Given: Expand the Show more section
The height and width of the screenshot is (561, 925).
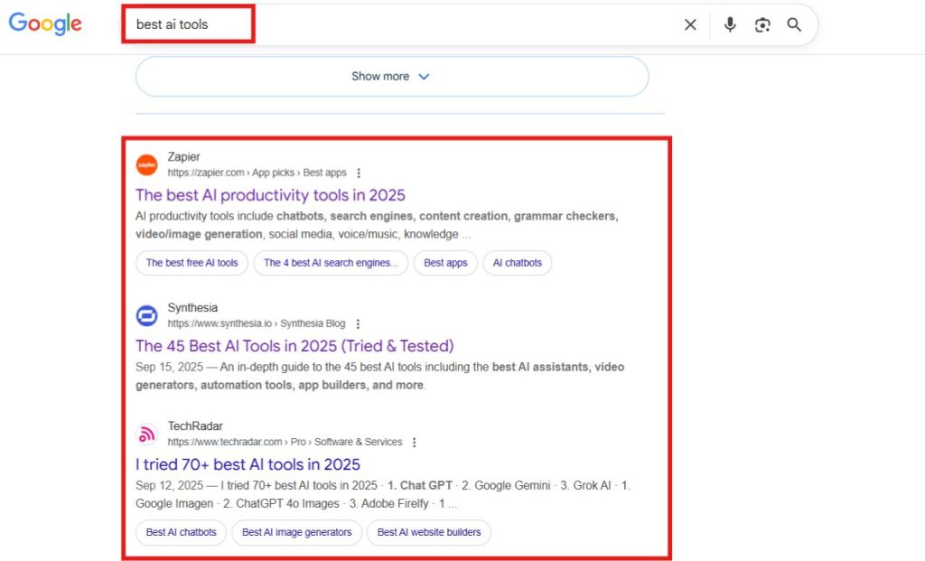Looking at the screenshot, I should pyautogui.click(x=391, y=77).
